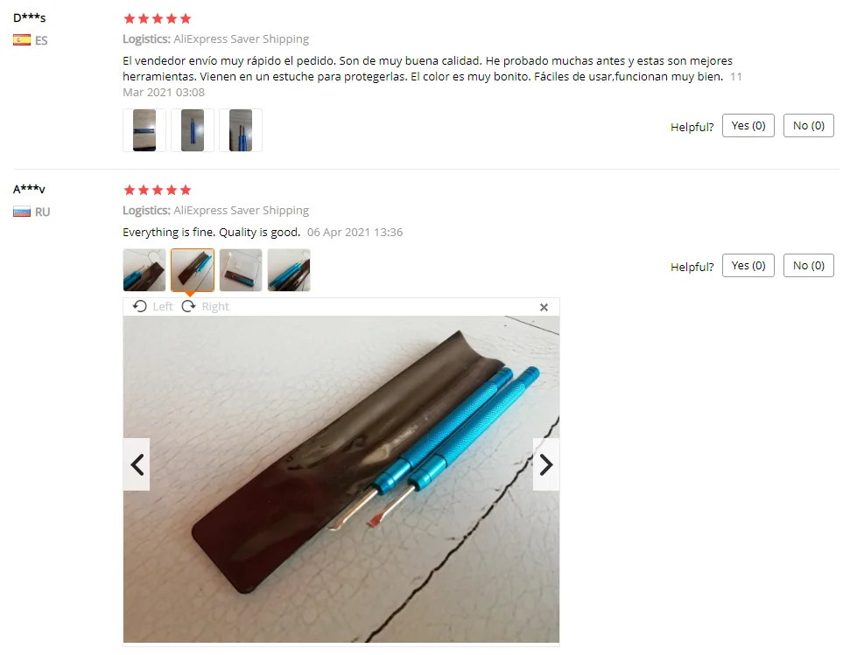Open first thumbnail in D***s review
The height and width of the screenshot is (655, 843).
[144, 130]
